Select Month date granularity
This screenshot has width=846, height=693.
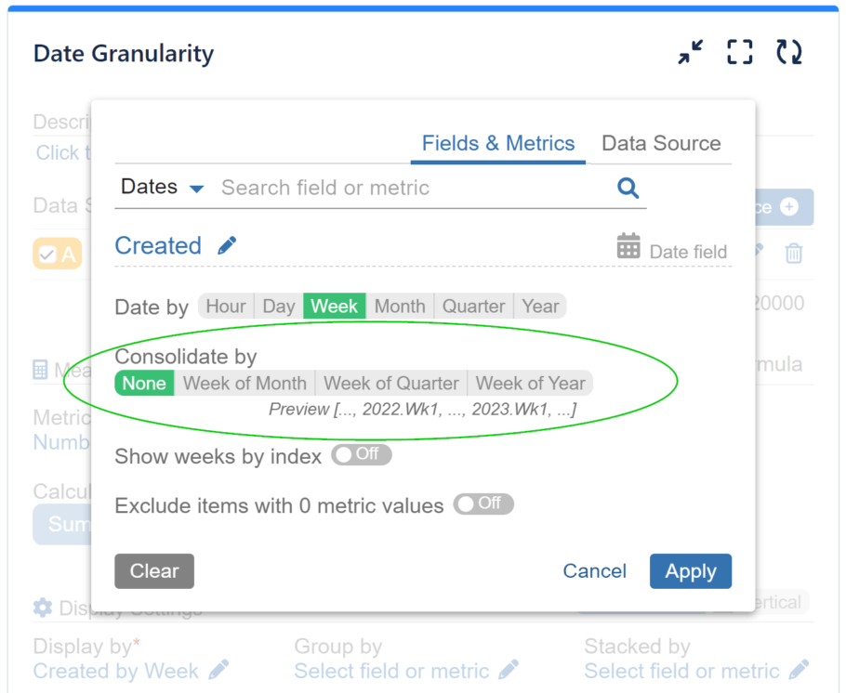[x=400, y=306]
